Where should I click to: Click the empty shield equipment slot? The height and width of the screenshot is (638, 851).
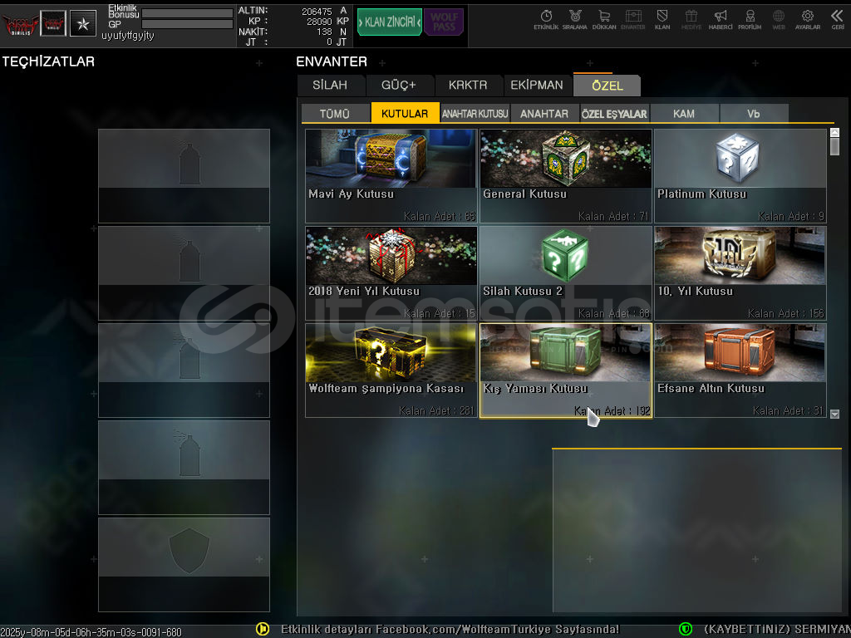click(184, 565)
